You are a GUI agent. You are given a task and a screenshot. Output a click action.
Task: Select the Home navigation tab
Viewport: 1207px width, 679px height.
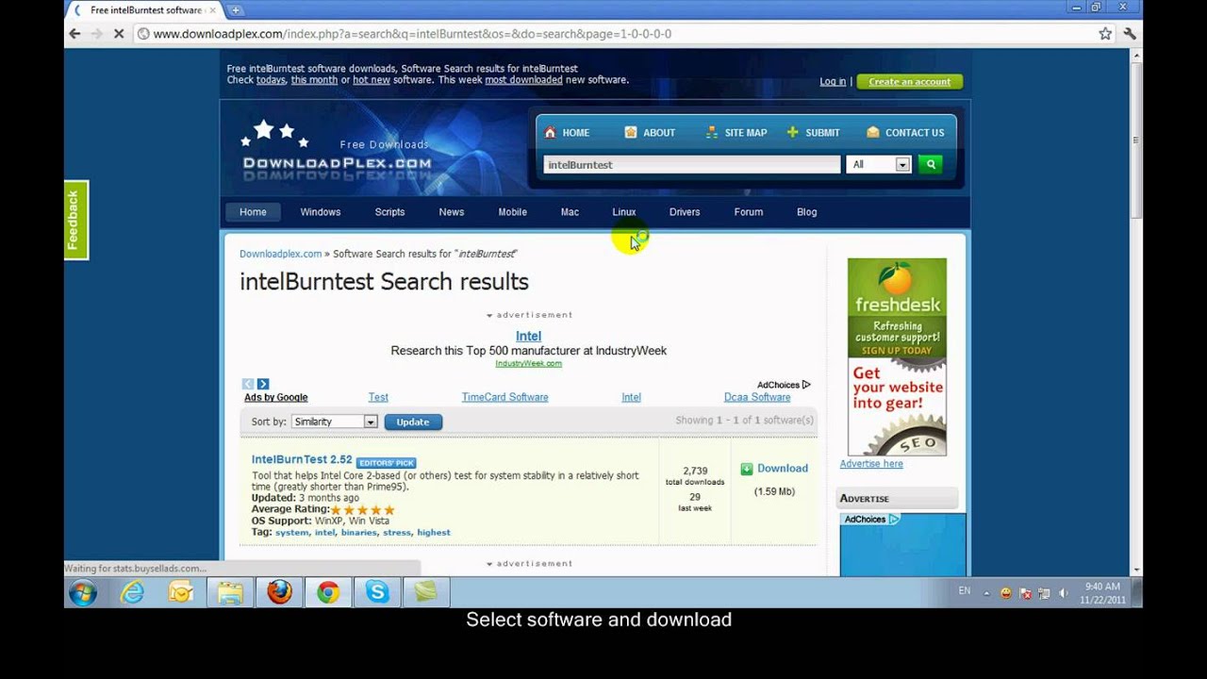coord(253,212)
